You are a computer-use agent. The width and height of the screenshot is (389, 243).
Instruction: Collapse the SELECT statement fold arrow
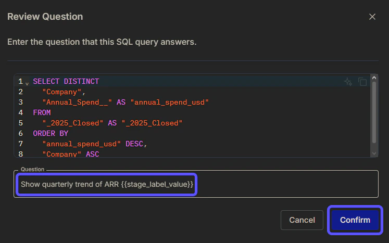pos(27,84)
